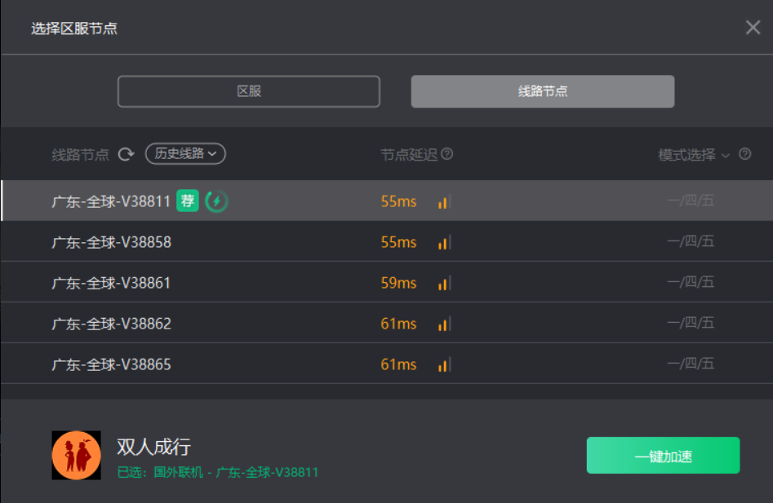
Task: Select the 线路节点 tab
Action: [x=542, y=91]
